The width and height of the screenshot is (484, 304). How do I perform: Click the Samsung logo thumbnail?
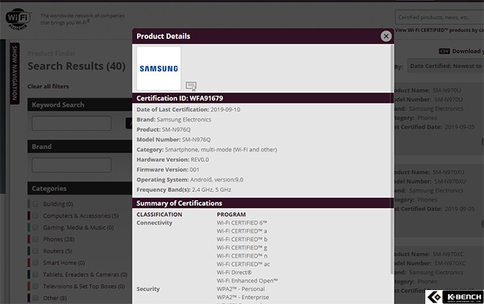(158, 68)
